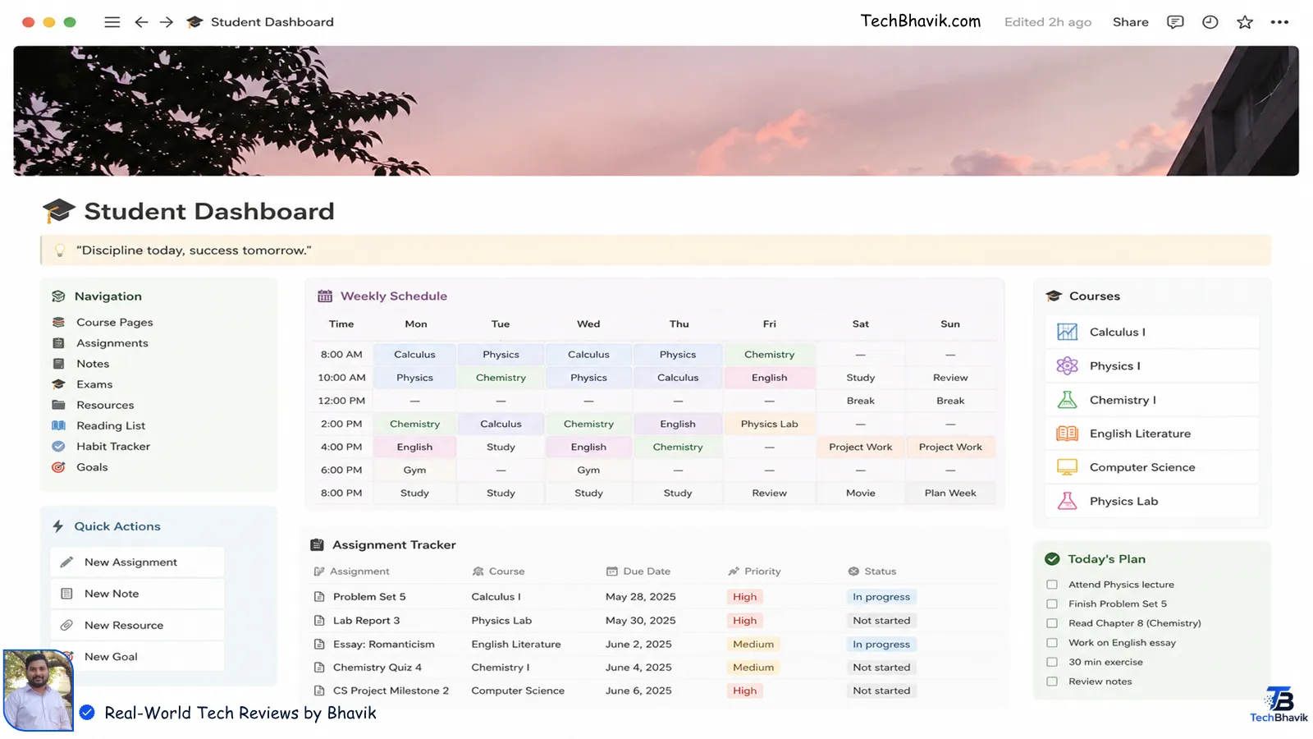Click the lightning icon beside Quick Actions

click(58, 526)
